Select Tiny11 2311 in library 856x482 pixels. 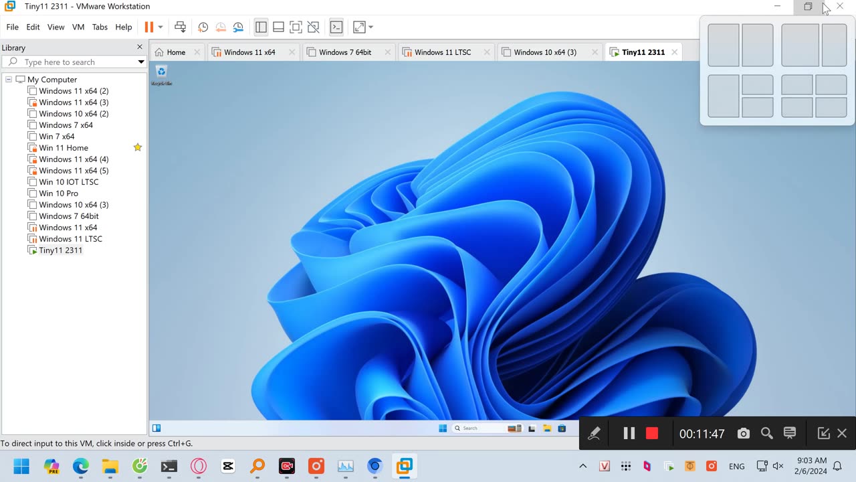point(60,250)
